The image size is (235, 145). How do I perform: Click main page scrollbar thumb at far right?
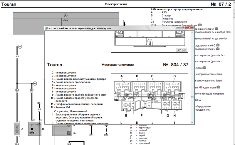coord(234,14)
